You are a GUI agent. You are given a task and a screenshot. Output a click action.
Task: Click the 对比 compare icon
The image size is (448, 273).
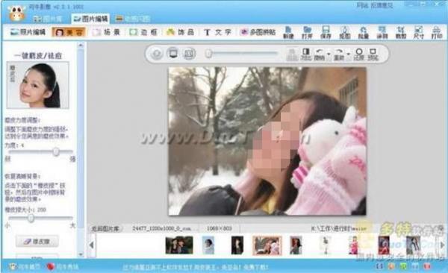[x=305, y=54]
